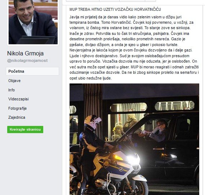Image resolution: width=205 pixels, height=195 pixels.
Task: Click the post body paragraph text
Action: pyautogui.click(x=134, y=47)
